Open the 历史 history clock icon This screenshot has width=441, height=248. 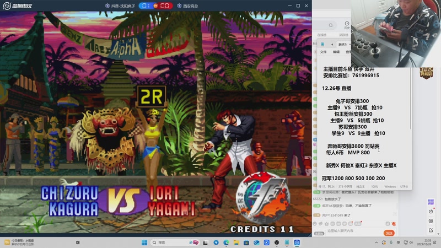coord(347,25)
